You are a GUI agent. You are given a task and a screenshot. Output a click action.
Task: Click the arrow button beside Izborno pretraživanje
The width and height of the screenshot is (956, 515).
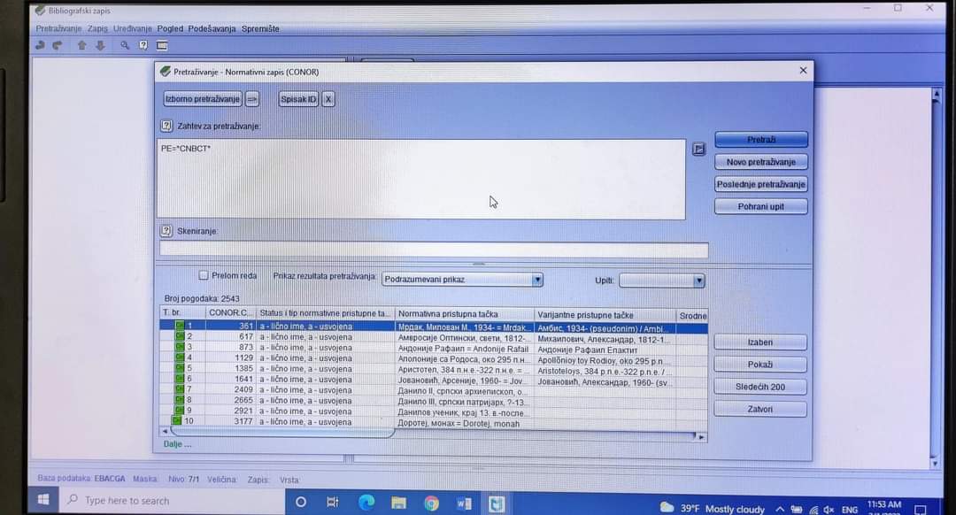(x=252, y=99)
